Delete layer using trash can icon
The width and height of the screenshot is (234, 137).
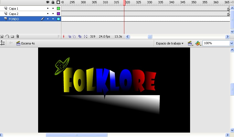(17, 36)
